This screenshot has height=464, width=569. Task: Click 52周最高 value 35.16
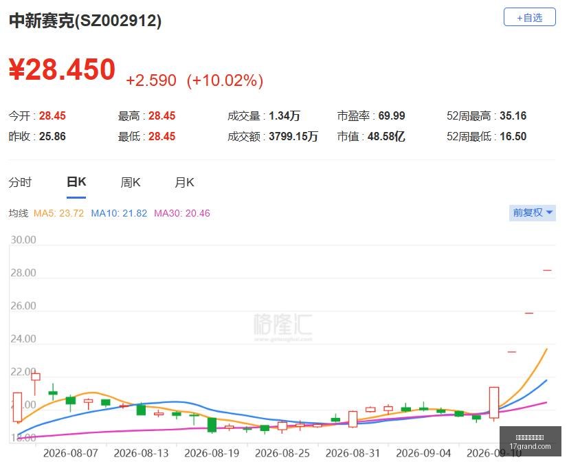513,115
